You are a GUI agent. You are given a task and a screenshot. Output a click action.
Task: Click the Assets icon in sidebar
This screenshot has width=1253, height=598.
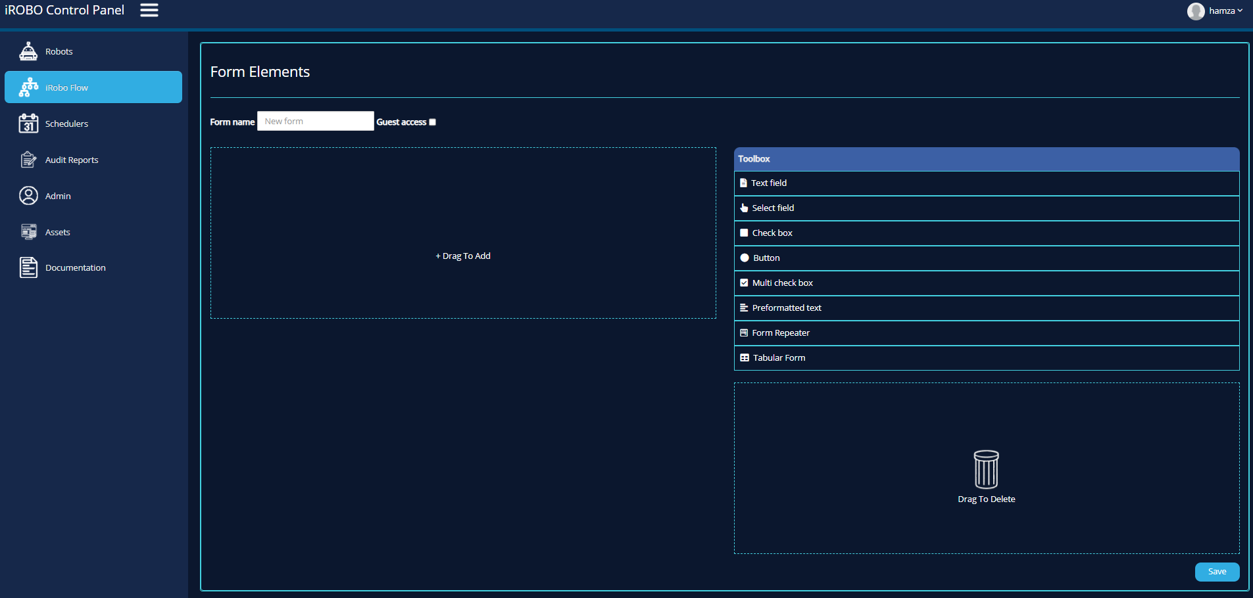coord(28,232)
